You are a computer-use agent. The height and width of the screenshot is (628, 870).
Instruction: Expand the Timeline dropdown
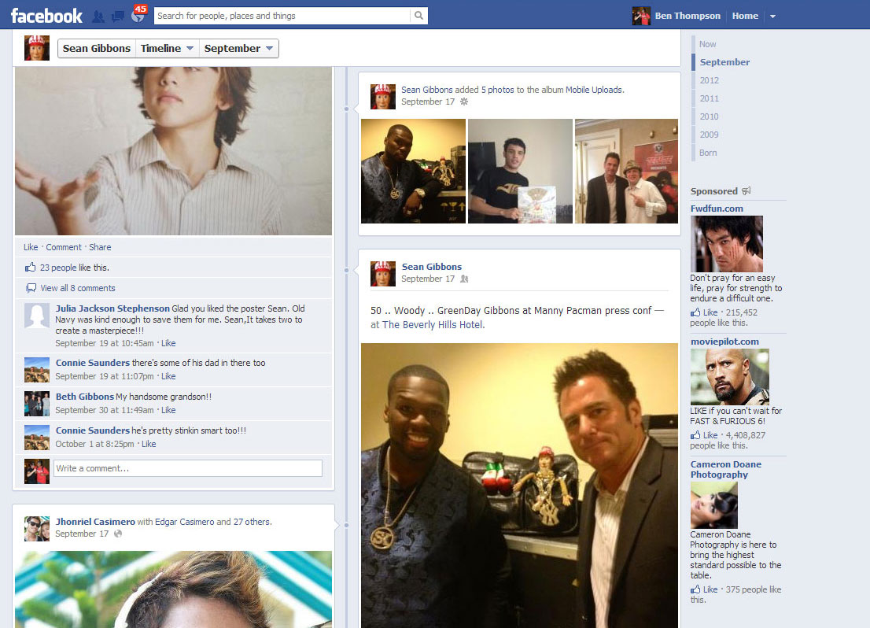[167, 48]
